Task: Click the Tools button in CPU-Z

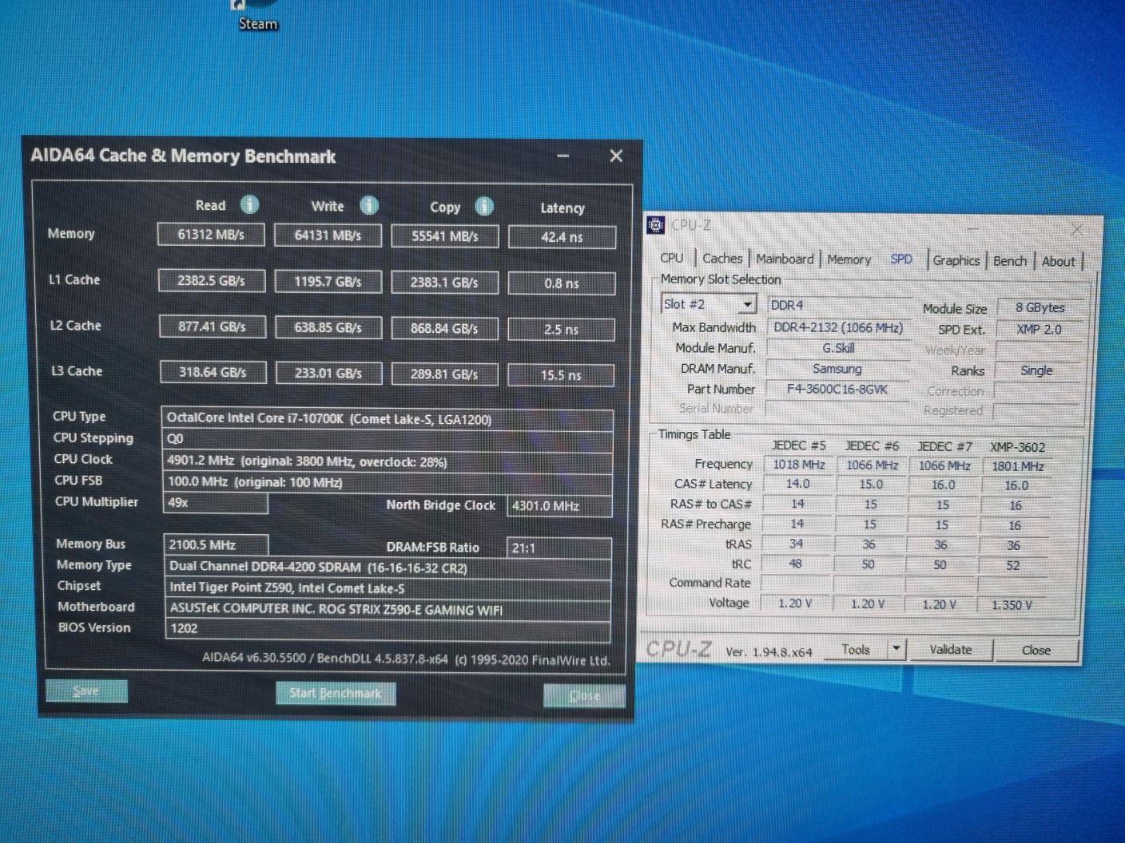Action: coord(856,649)
